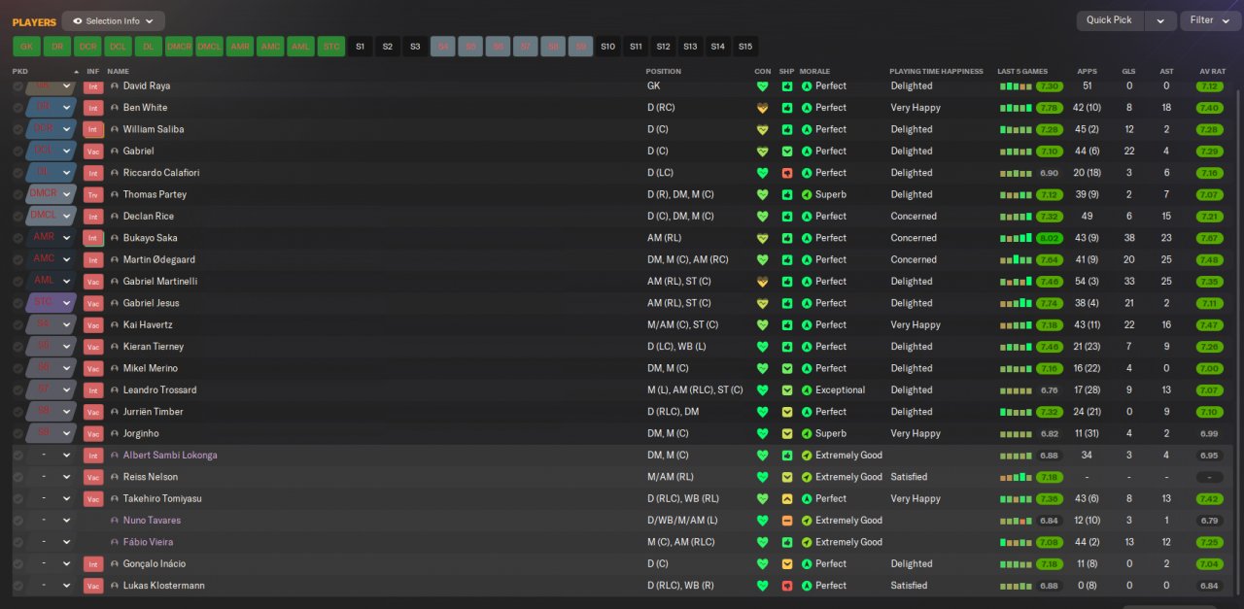Sort by the PKD column header
The image size is (1244, 609).
pos(20,72)
